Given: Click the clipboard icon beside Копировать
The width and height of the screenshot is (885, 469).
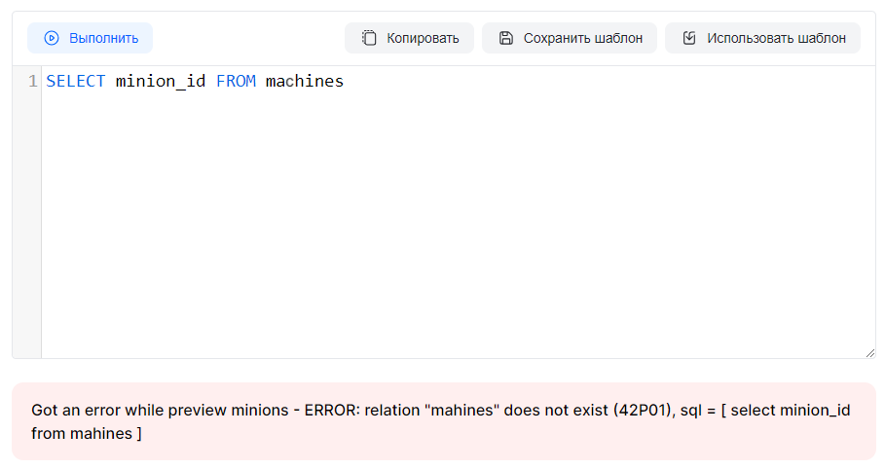Looking at the screenshot, I should pos(369,38).
